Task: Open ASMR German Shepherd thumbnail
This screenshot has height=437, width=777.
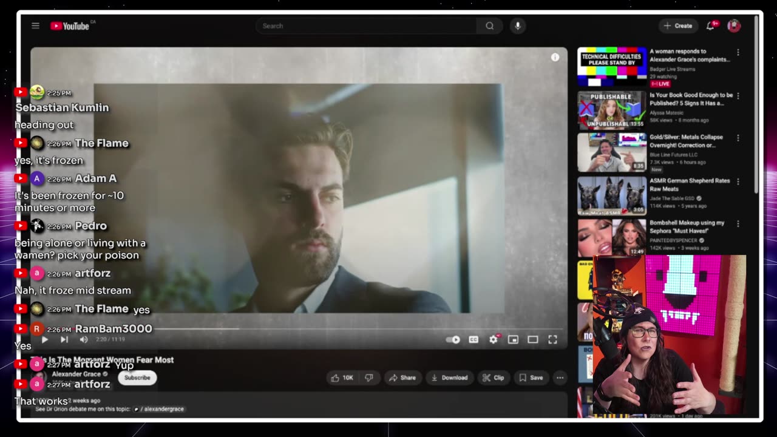Action: click(x=611, y=196)
